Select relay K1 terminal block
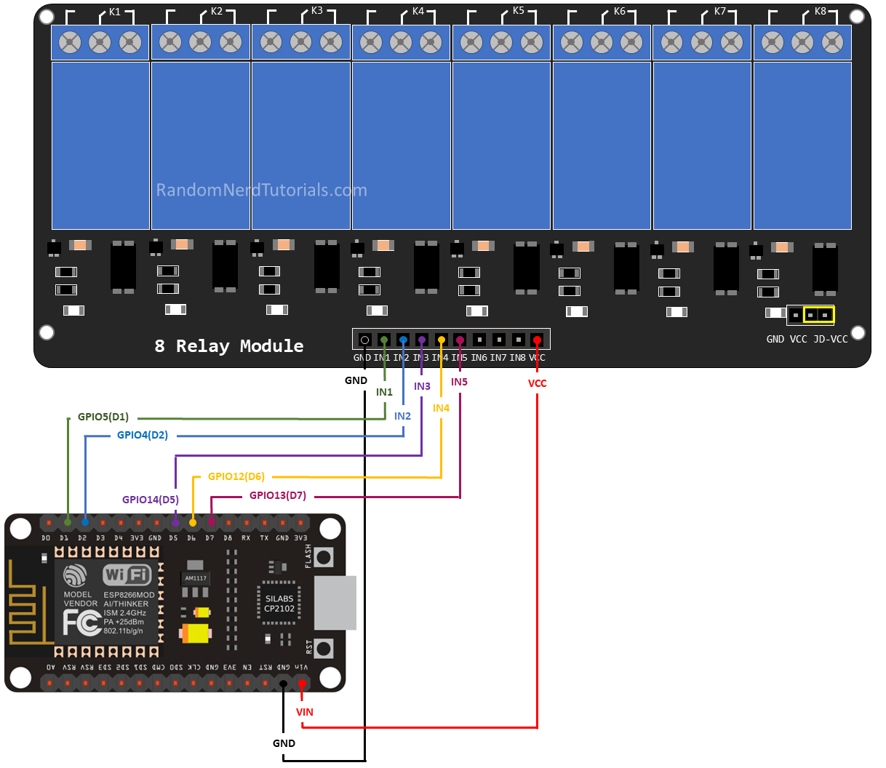Image resolution: width=886 pixels, height=768 pixels. coord(100,42)
